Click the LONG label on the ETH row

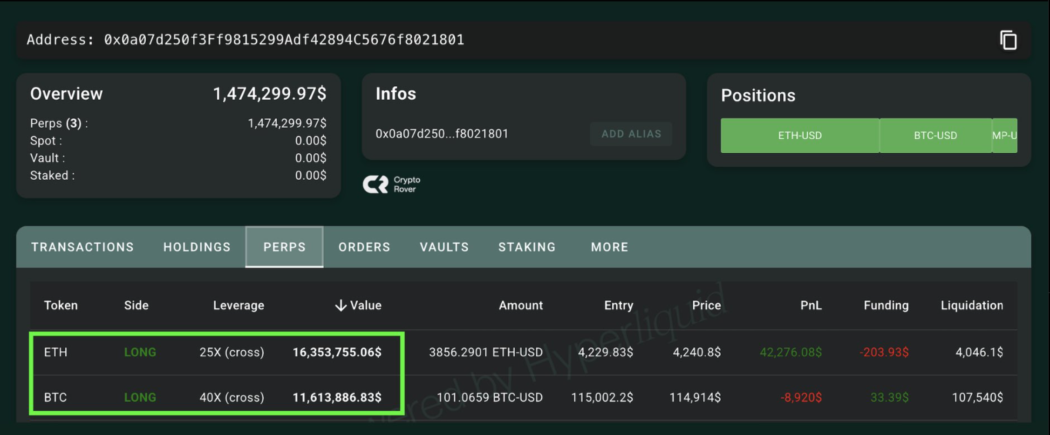click(140, 353)
